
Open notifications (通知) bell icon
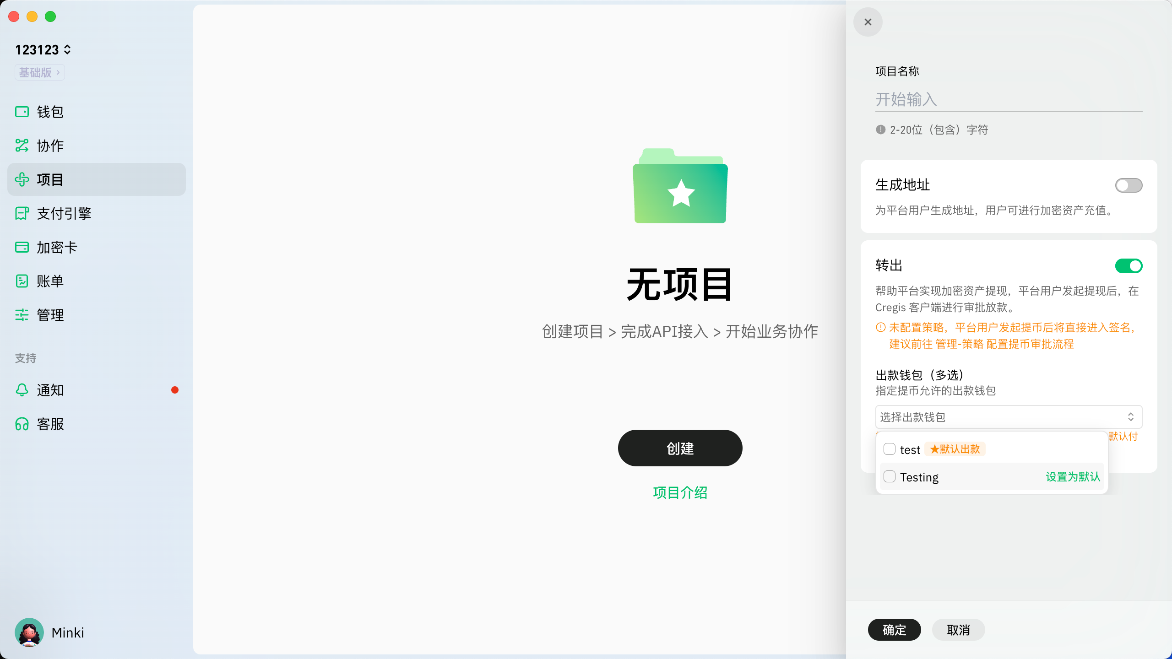pos(22,390)
